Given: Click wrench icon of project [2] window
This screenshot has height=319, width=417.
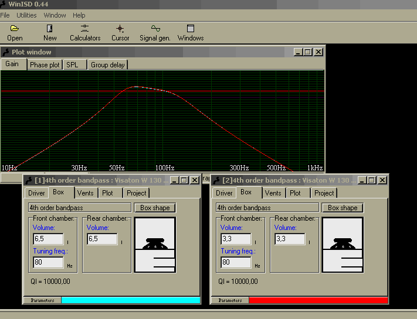Looking at the screenshot, I should coord(216,180).
